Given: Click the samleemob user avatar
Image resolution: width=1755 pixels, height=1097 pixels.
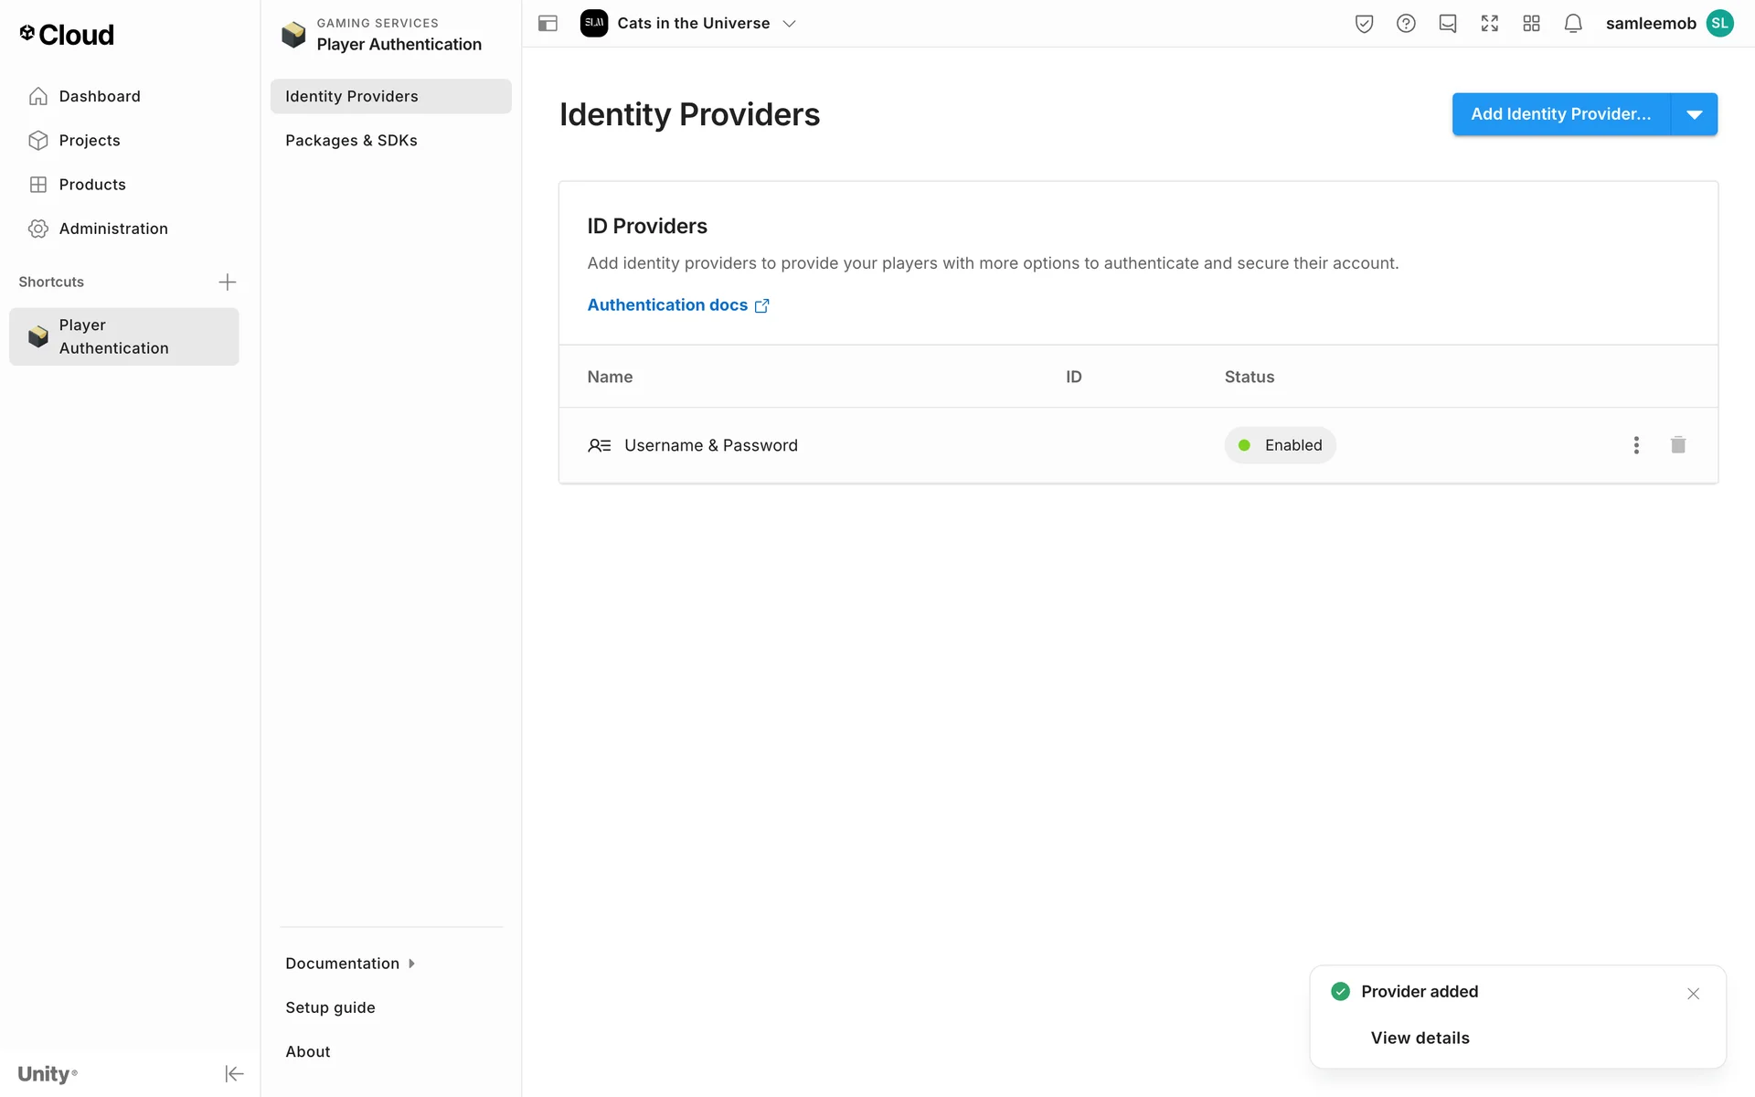Looking at the screenshot, I should click(x=1719, y=24).
